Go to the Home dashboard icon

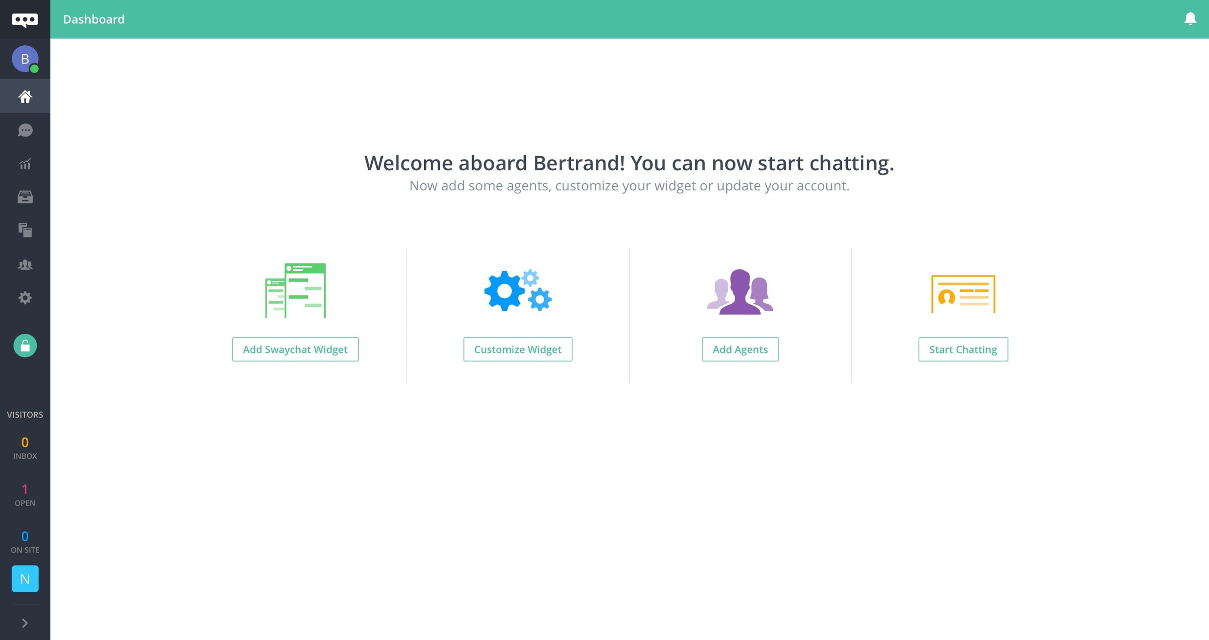[25, 96]
